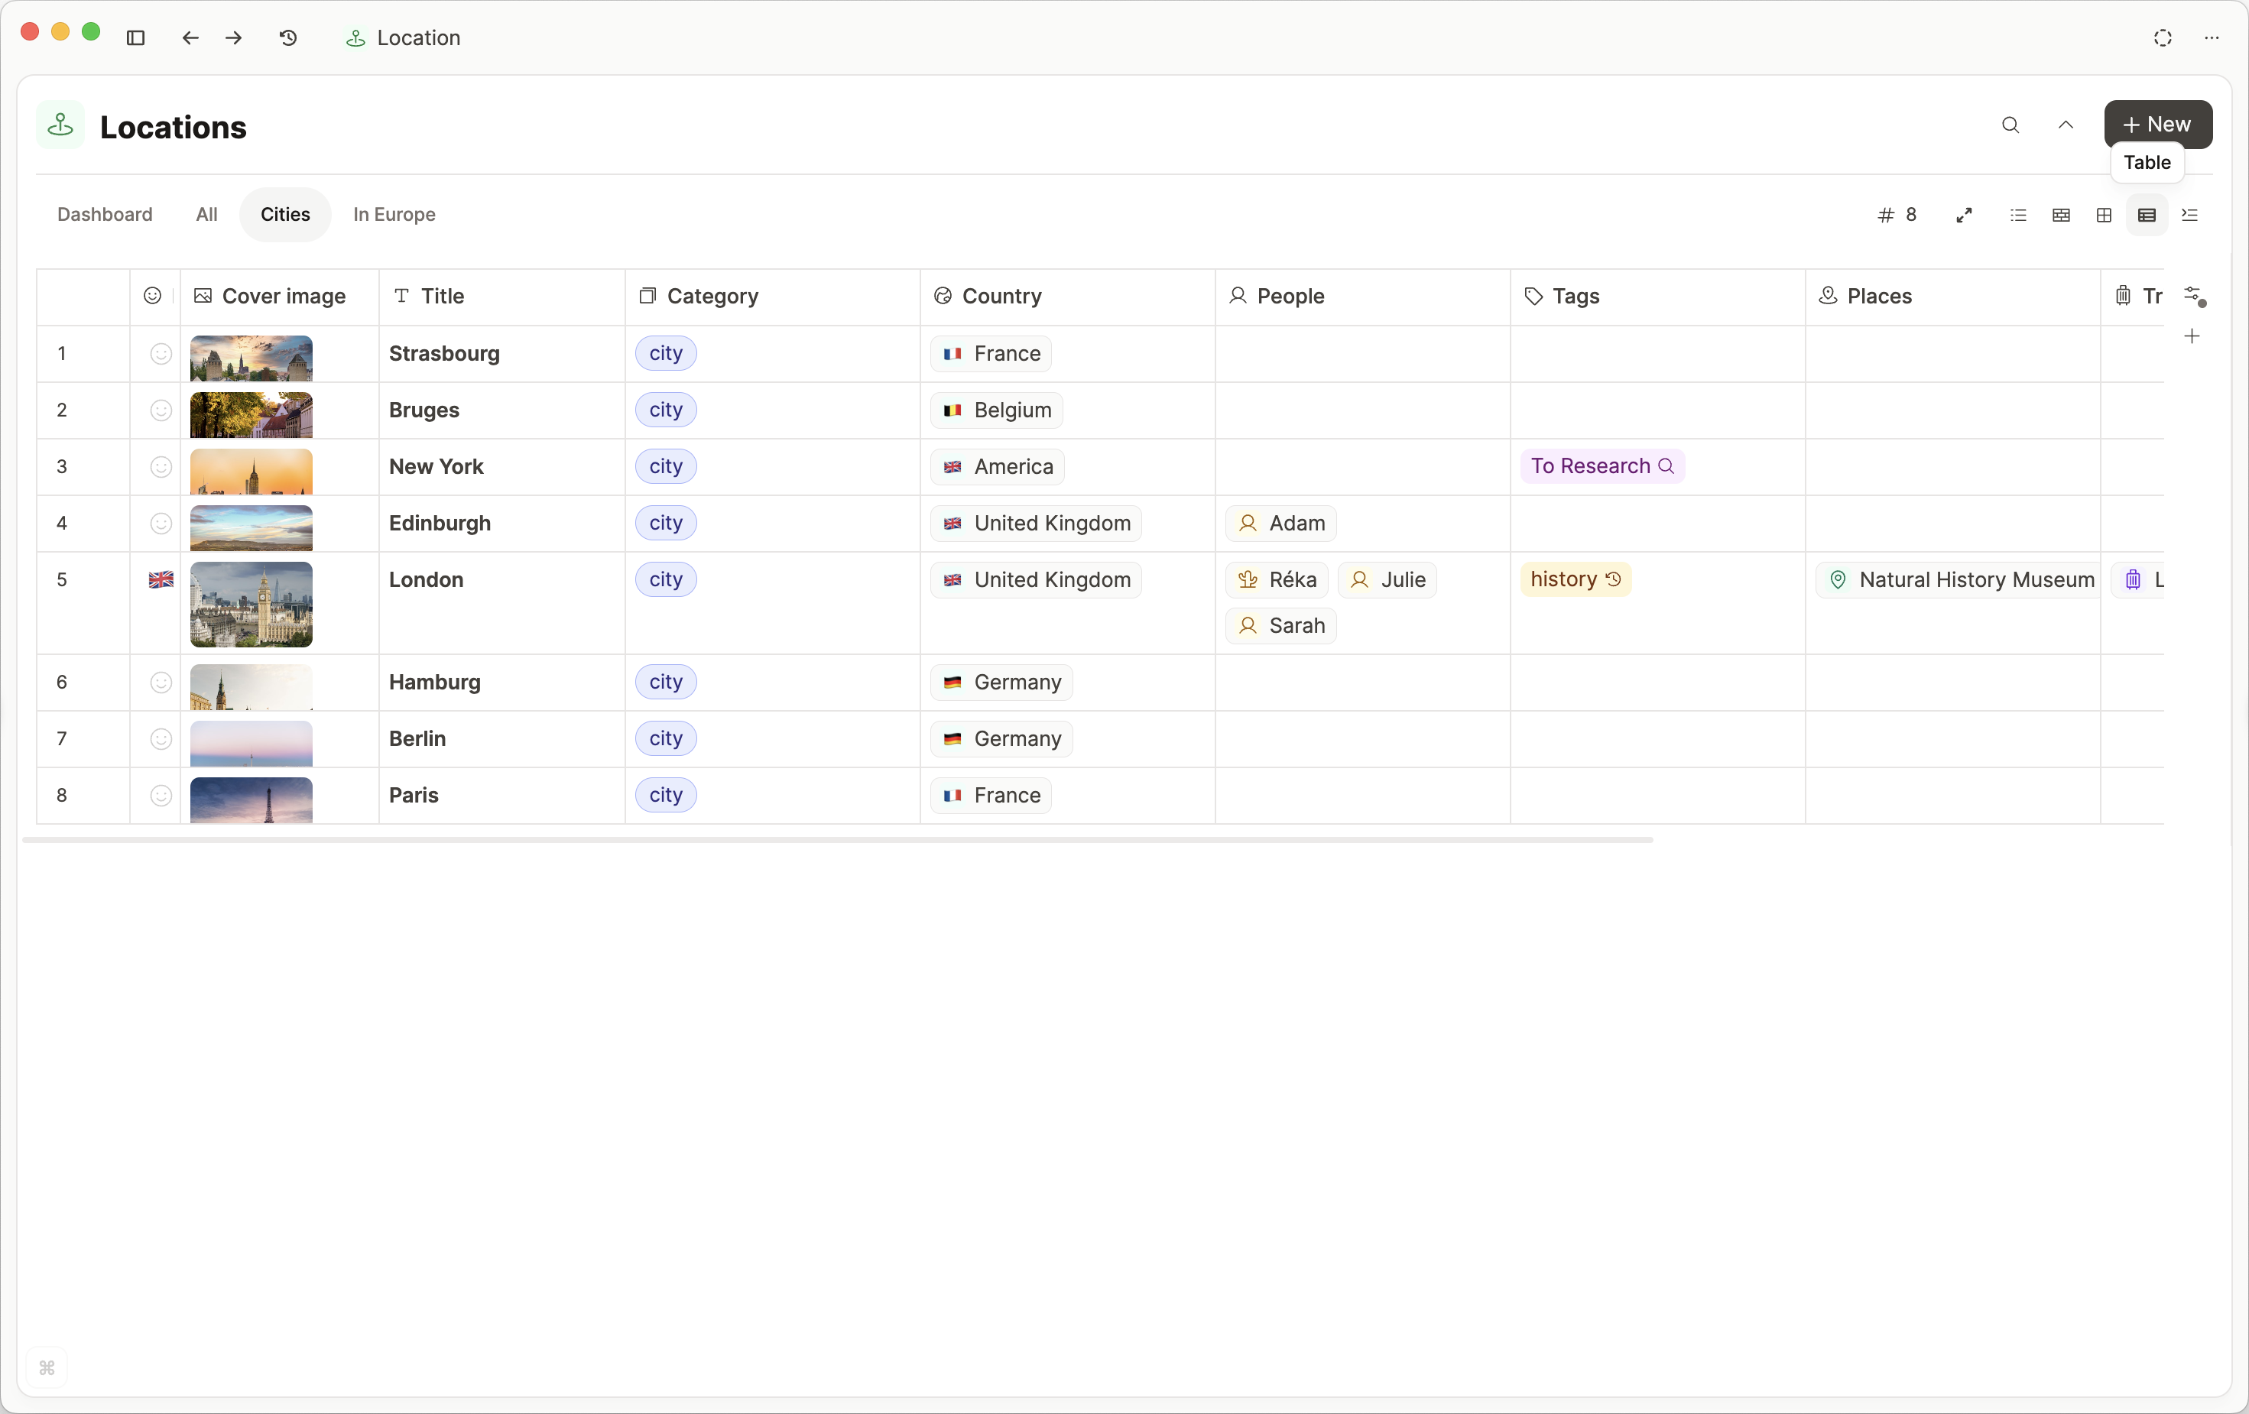2249x1414 pixels.
Task: Open search with the magnifier icon
Action: click(2010, 125)
